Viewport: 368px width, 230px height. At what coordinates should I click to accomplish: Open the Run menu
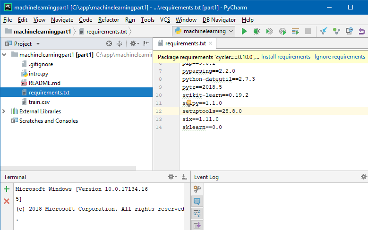[x=130, y=20]
